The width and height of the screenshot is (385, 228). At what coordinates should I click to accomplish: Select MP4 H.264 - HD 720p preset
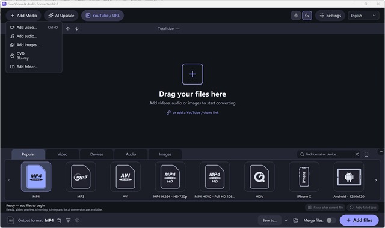point(170,177)
